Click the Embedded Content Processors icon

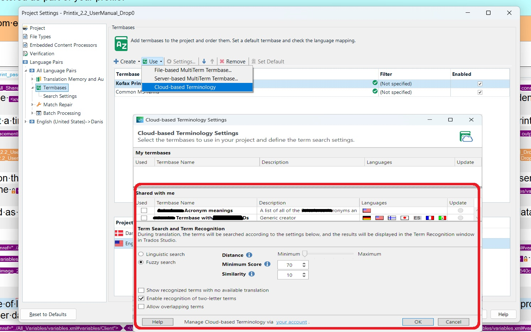[x=25, y=45]
